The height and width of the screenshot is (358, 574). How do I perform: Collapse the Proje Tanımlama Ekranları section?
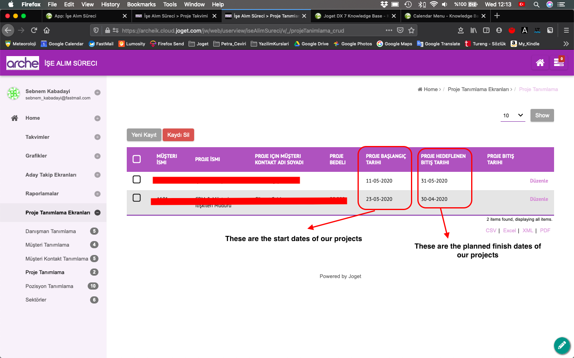point(97,213)
